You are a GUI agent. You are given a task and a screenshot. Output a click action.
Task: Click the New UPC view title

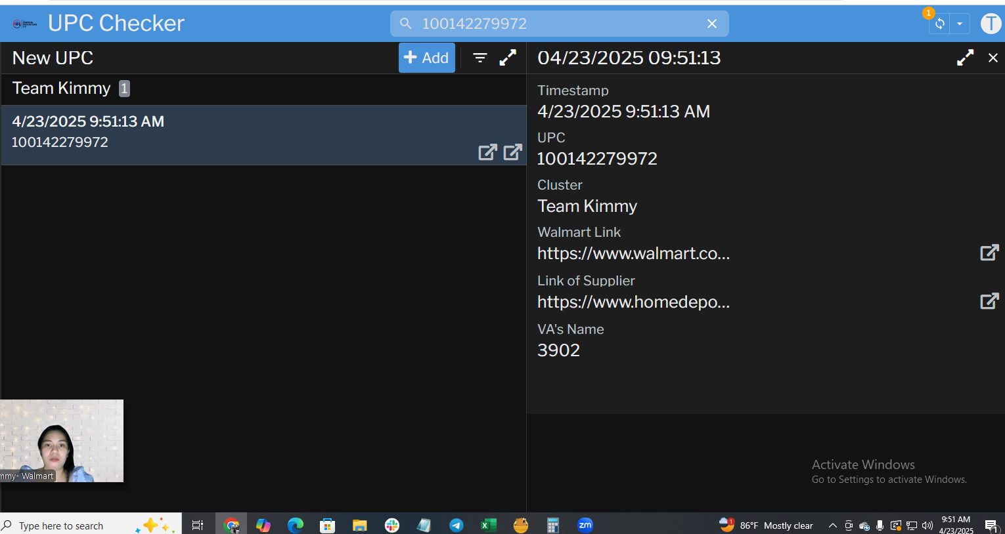tap(53, 58)
